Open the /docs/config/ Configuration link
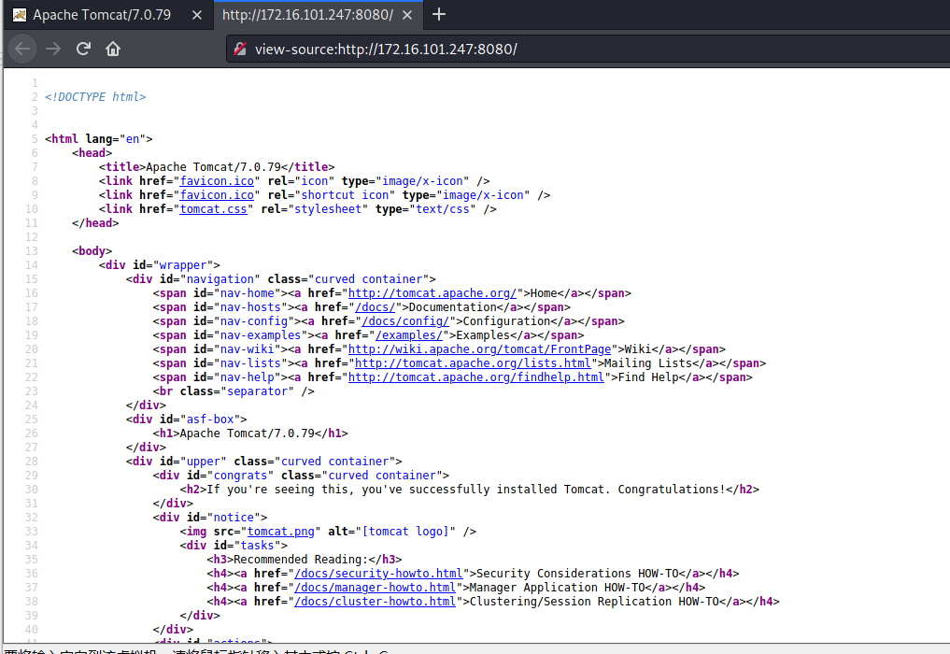Screen dimensions: 950x654 click(405, 321)
